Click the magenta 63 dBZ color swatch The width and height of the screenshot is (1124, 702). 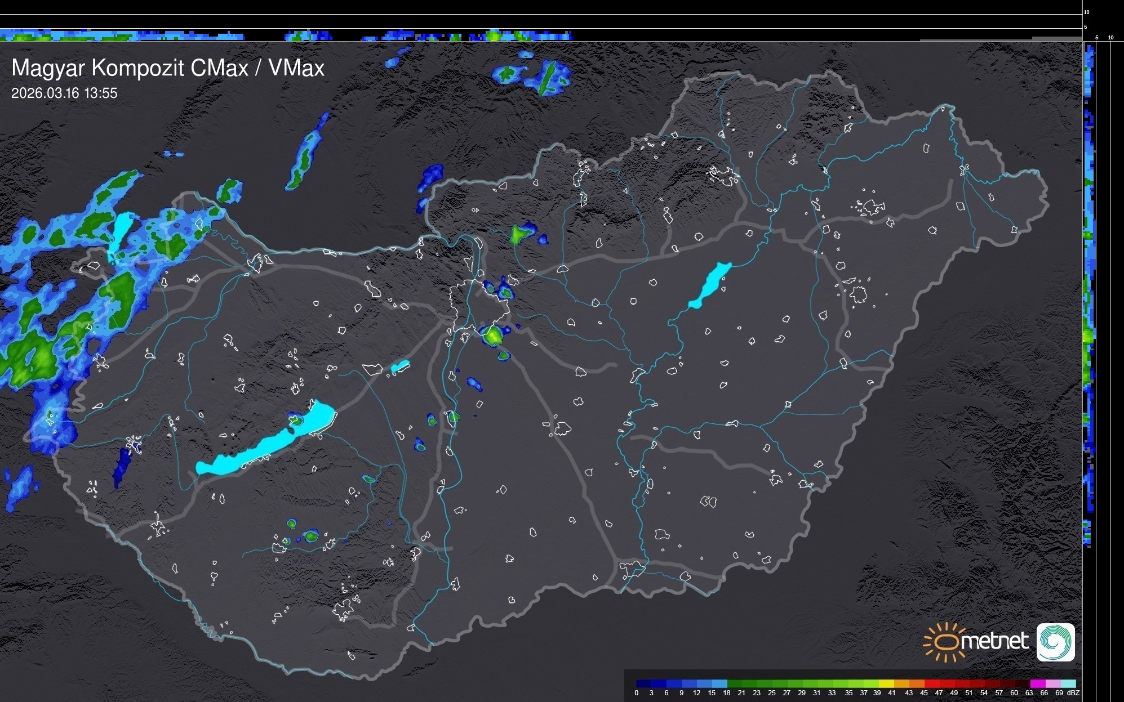(1037, 683)
